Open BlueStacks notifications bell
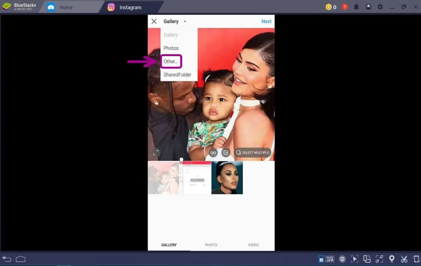The image size is (421, 266). (x=356, y=7)
